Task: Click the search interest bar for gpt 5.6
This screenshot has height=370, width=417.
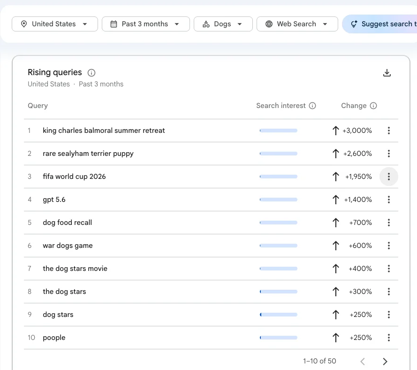Action: 279,200
